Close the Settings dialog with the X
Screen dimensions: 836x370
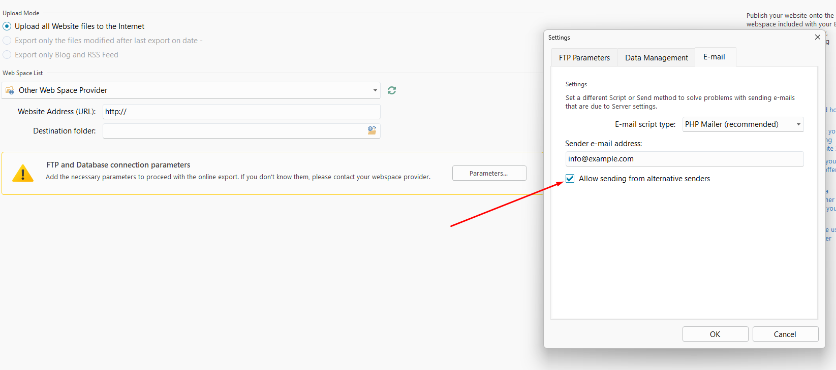point(818,37)
